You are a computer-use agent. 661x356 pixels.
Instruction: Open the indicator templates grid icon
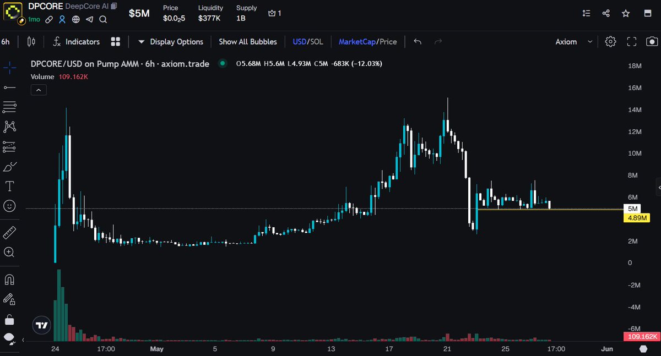pyautogui.click(x=116, y=42)
